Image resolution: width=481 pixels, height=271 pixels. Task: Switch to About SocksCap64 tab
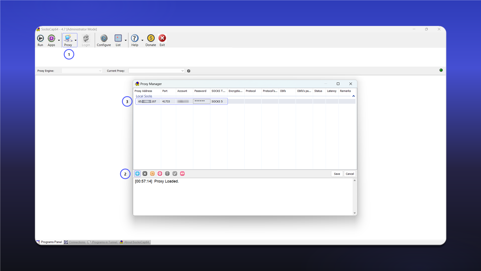135,242
